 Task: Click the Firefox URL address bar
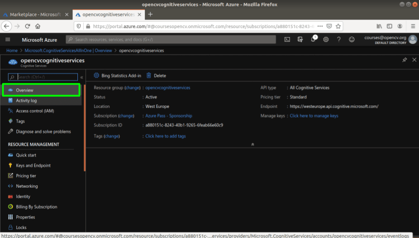click(x=203, y=26)
